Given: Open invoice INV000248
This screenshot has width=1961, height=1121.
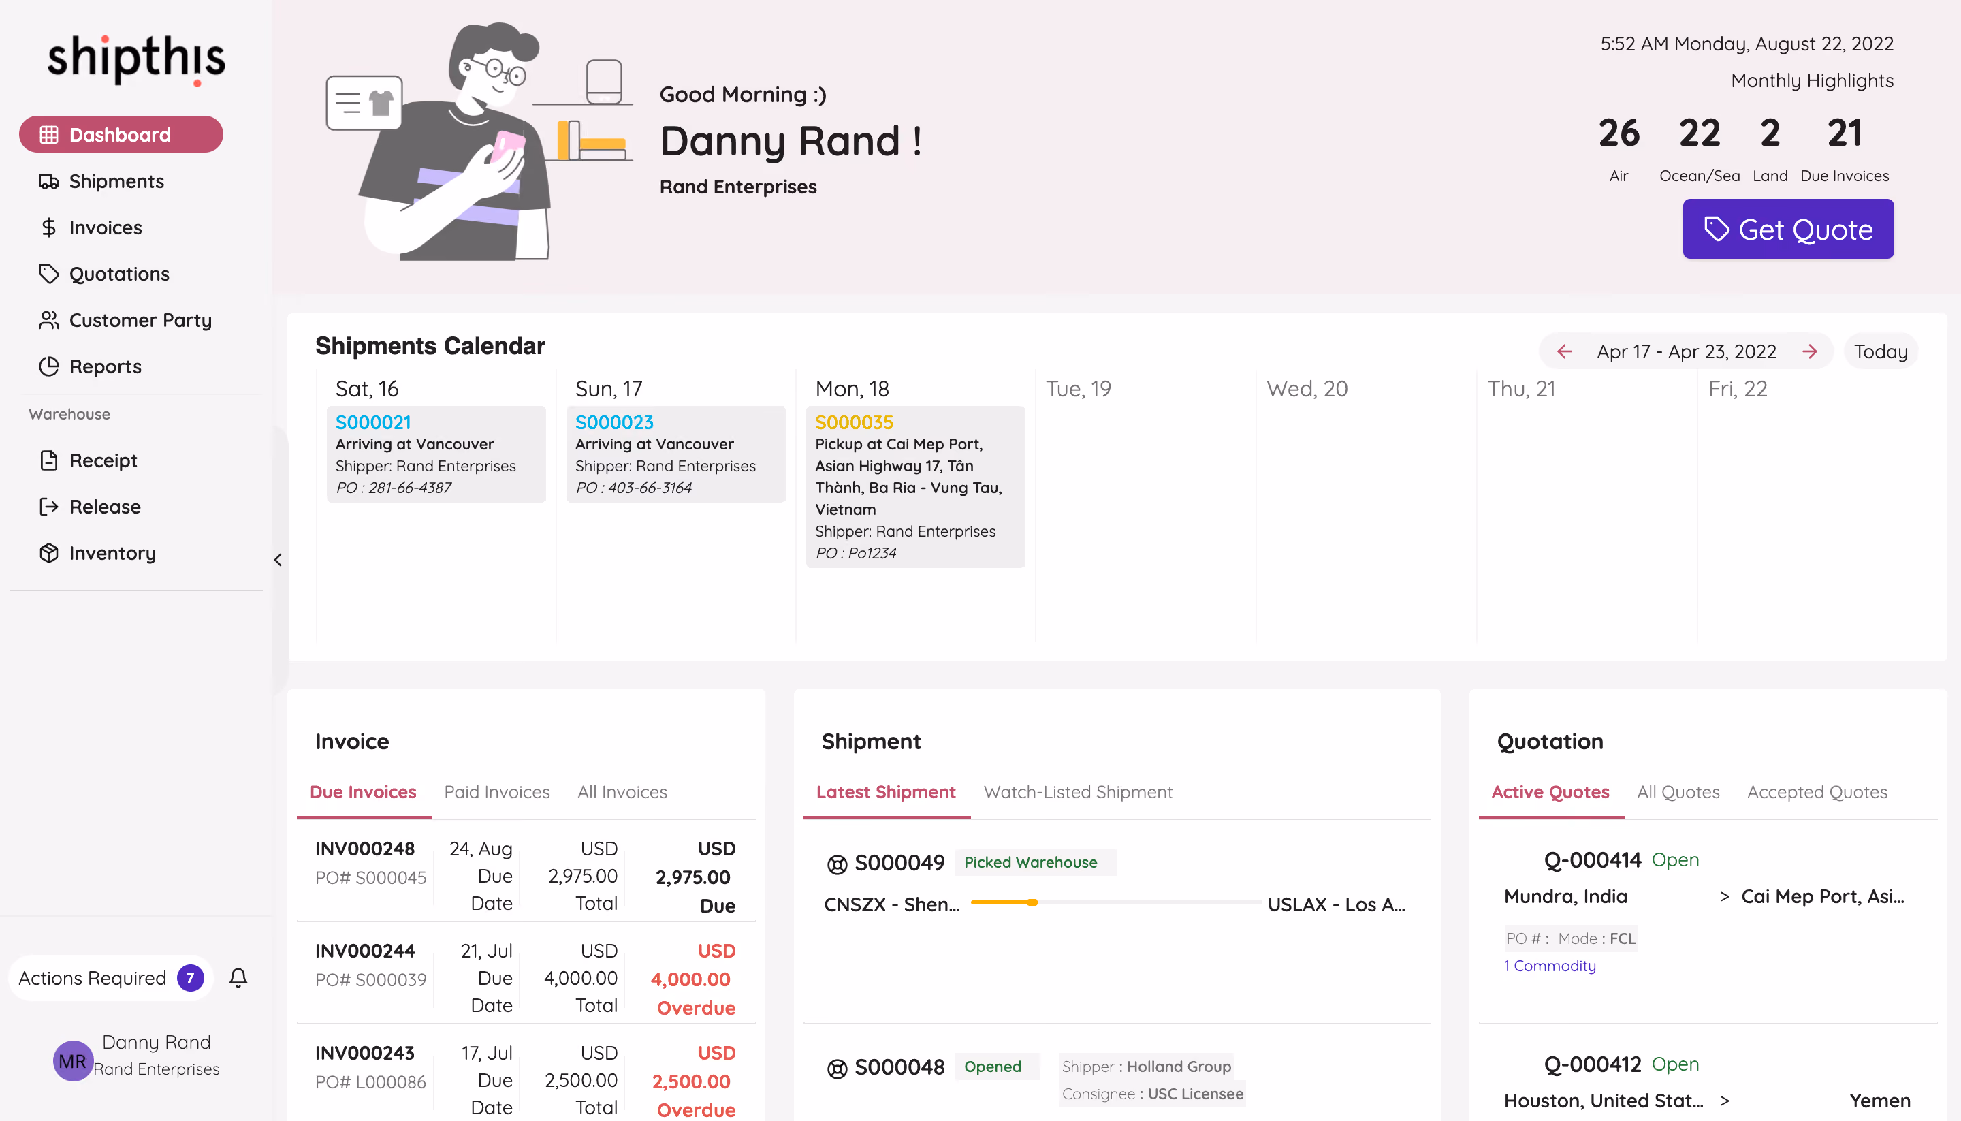Looking at the screenshot, I should pyautogui.click(x=365, y=849).
